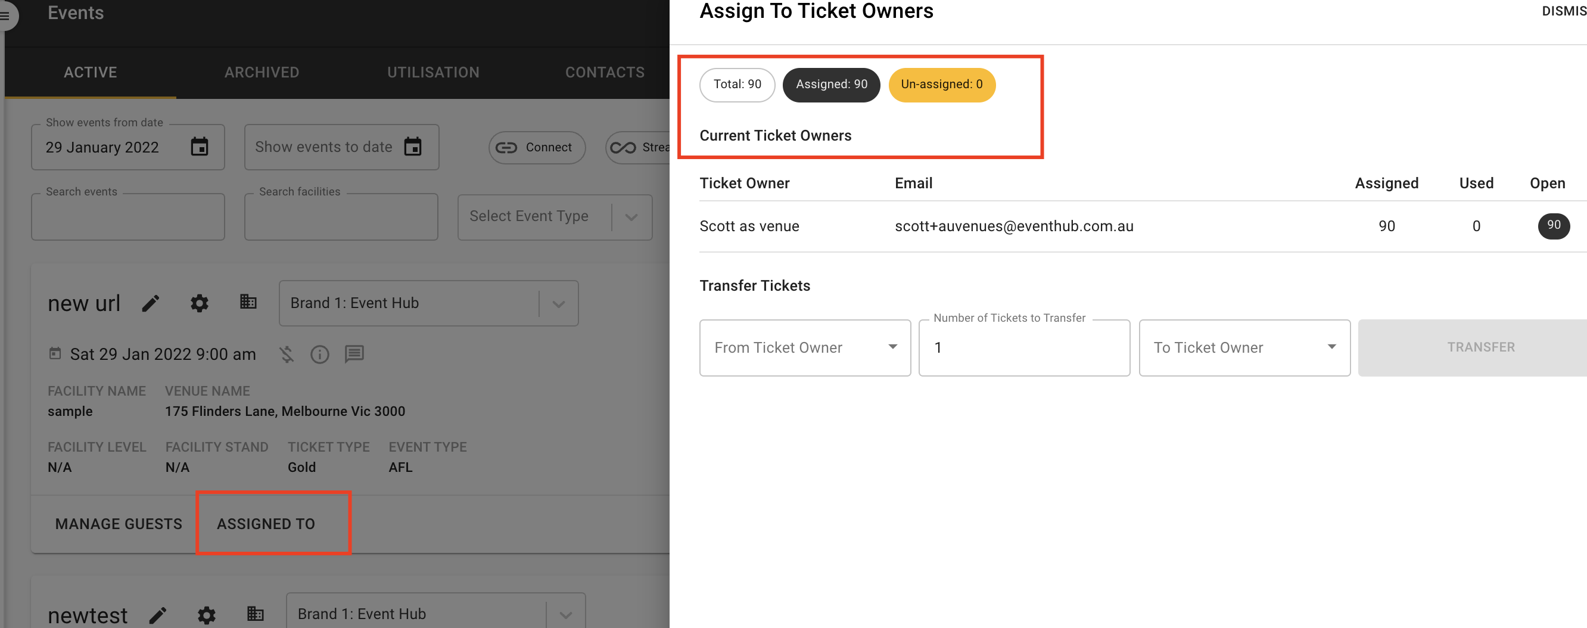Open calendar picker for Show events from date
The height and width of the screenshot is (628, 1587).
(200, 147)
